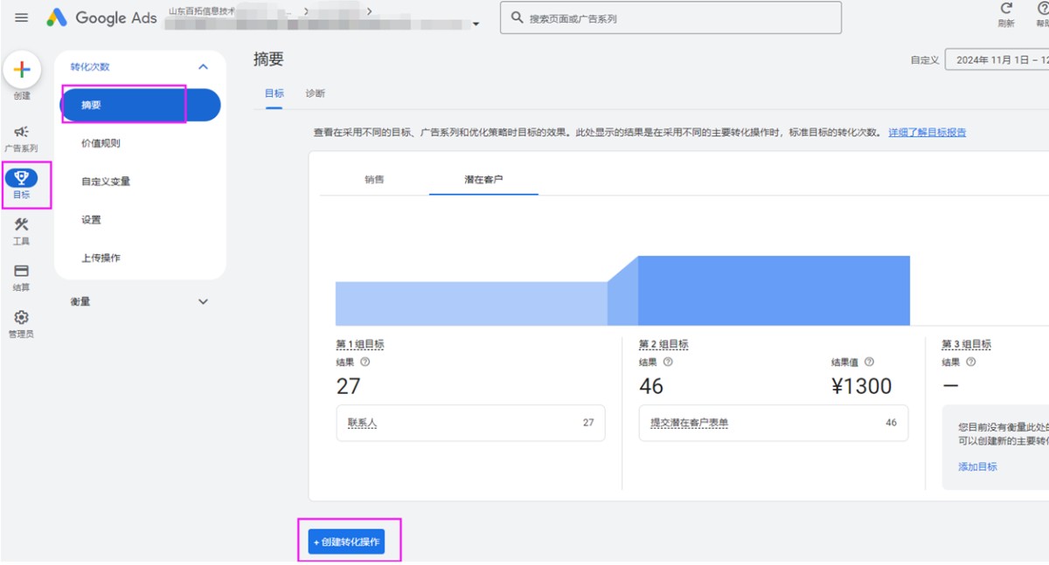Screen dimensions: 1049x565
Task: Click help icon beside 结果值
Action: [869, 362]
